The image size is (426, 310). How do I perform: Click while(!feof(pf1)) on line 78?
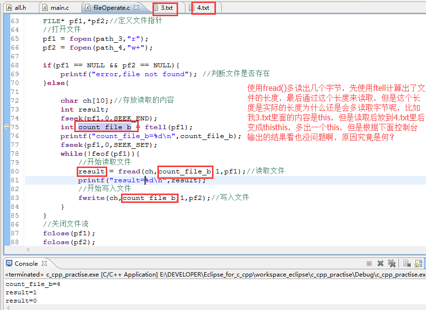(x=98, y=154)
